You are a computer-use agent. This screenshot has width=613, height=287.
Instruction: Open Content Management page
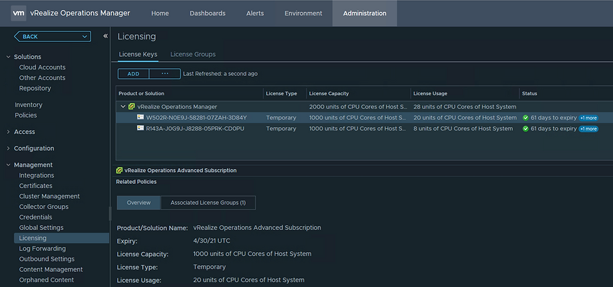click(x=51, y=269)
